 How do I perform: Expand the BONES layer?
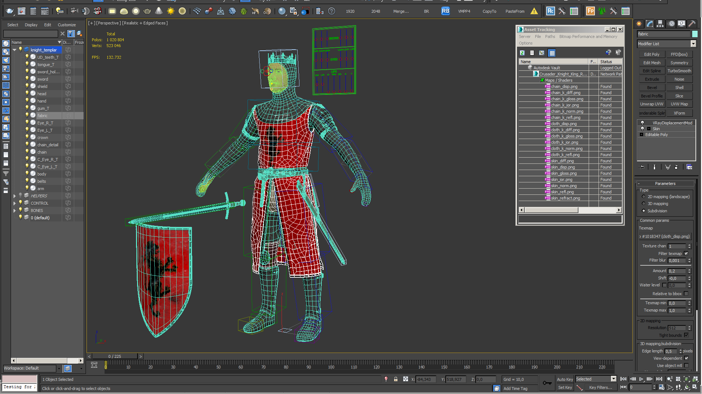click(x=15, y=210)
